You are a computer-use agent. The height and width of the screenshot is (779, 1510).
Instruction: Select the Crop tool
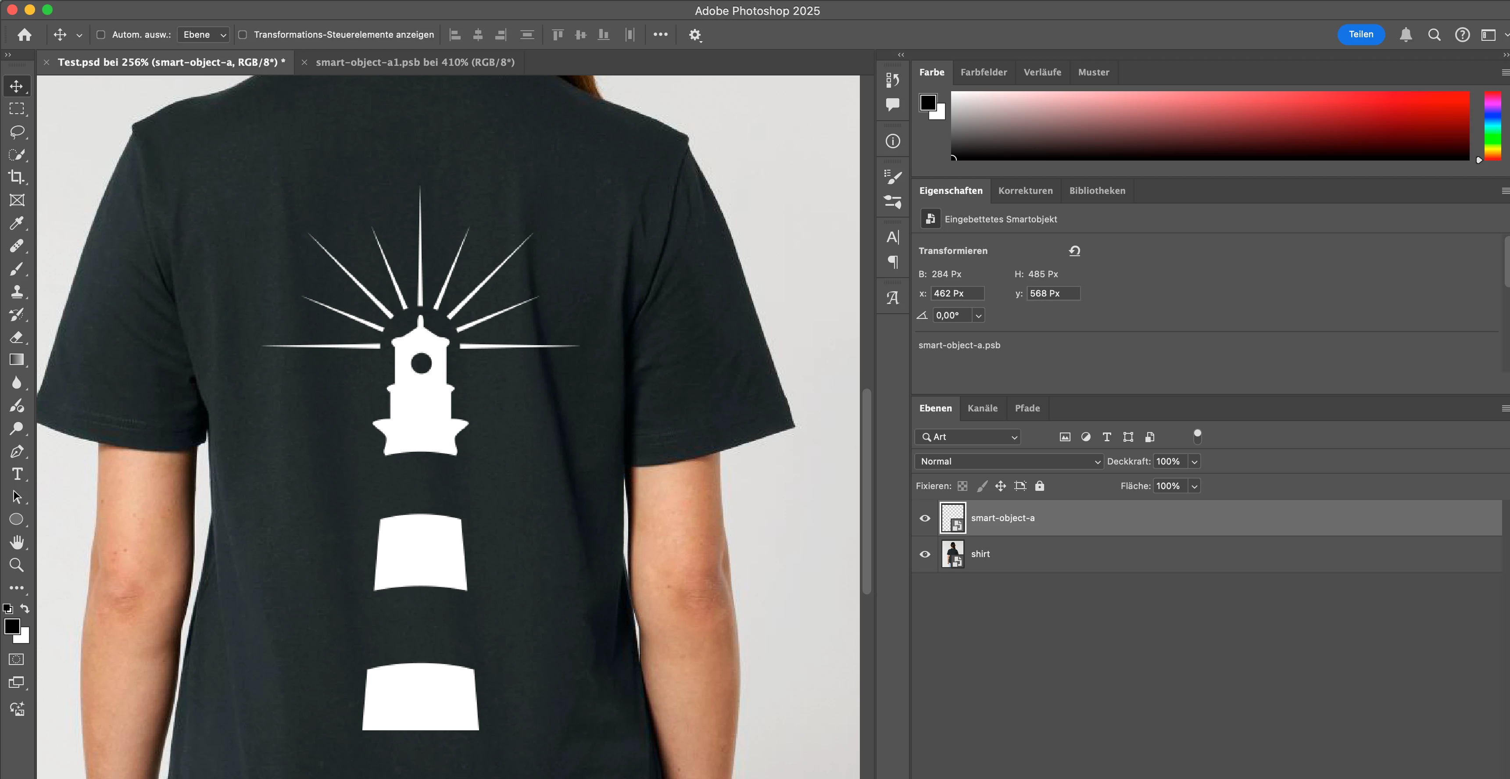click(x=16, y=177)
